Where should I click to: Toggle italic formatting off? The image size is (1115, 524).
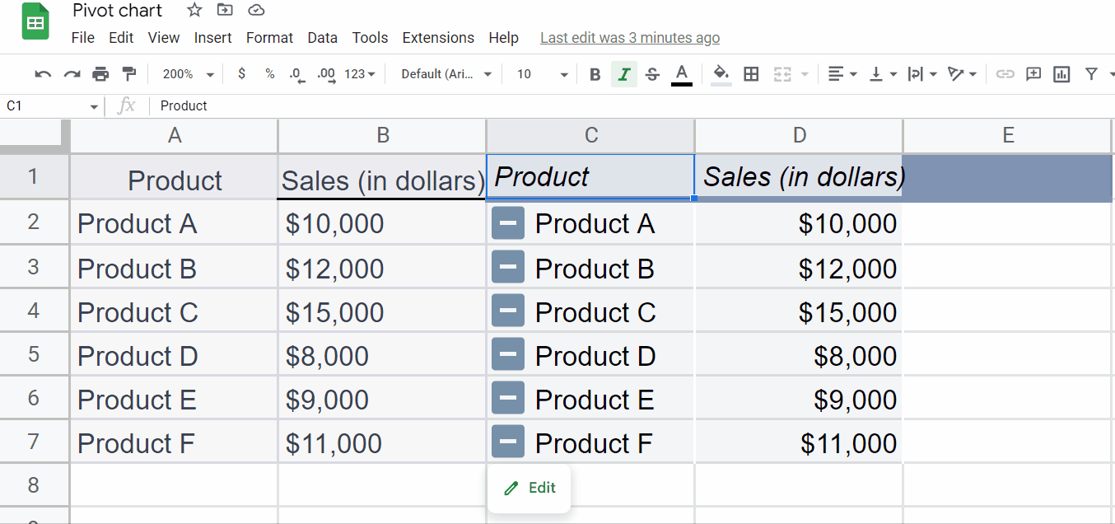pyautogui.click(x=624, y=74)
